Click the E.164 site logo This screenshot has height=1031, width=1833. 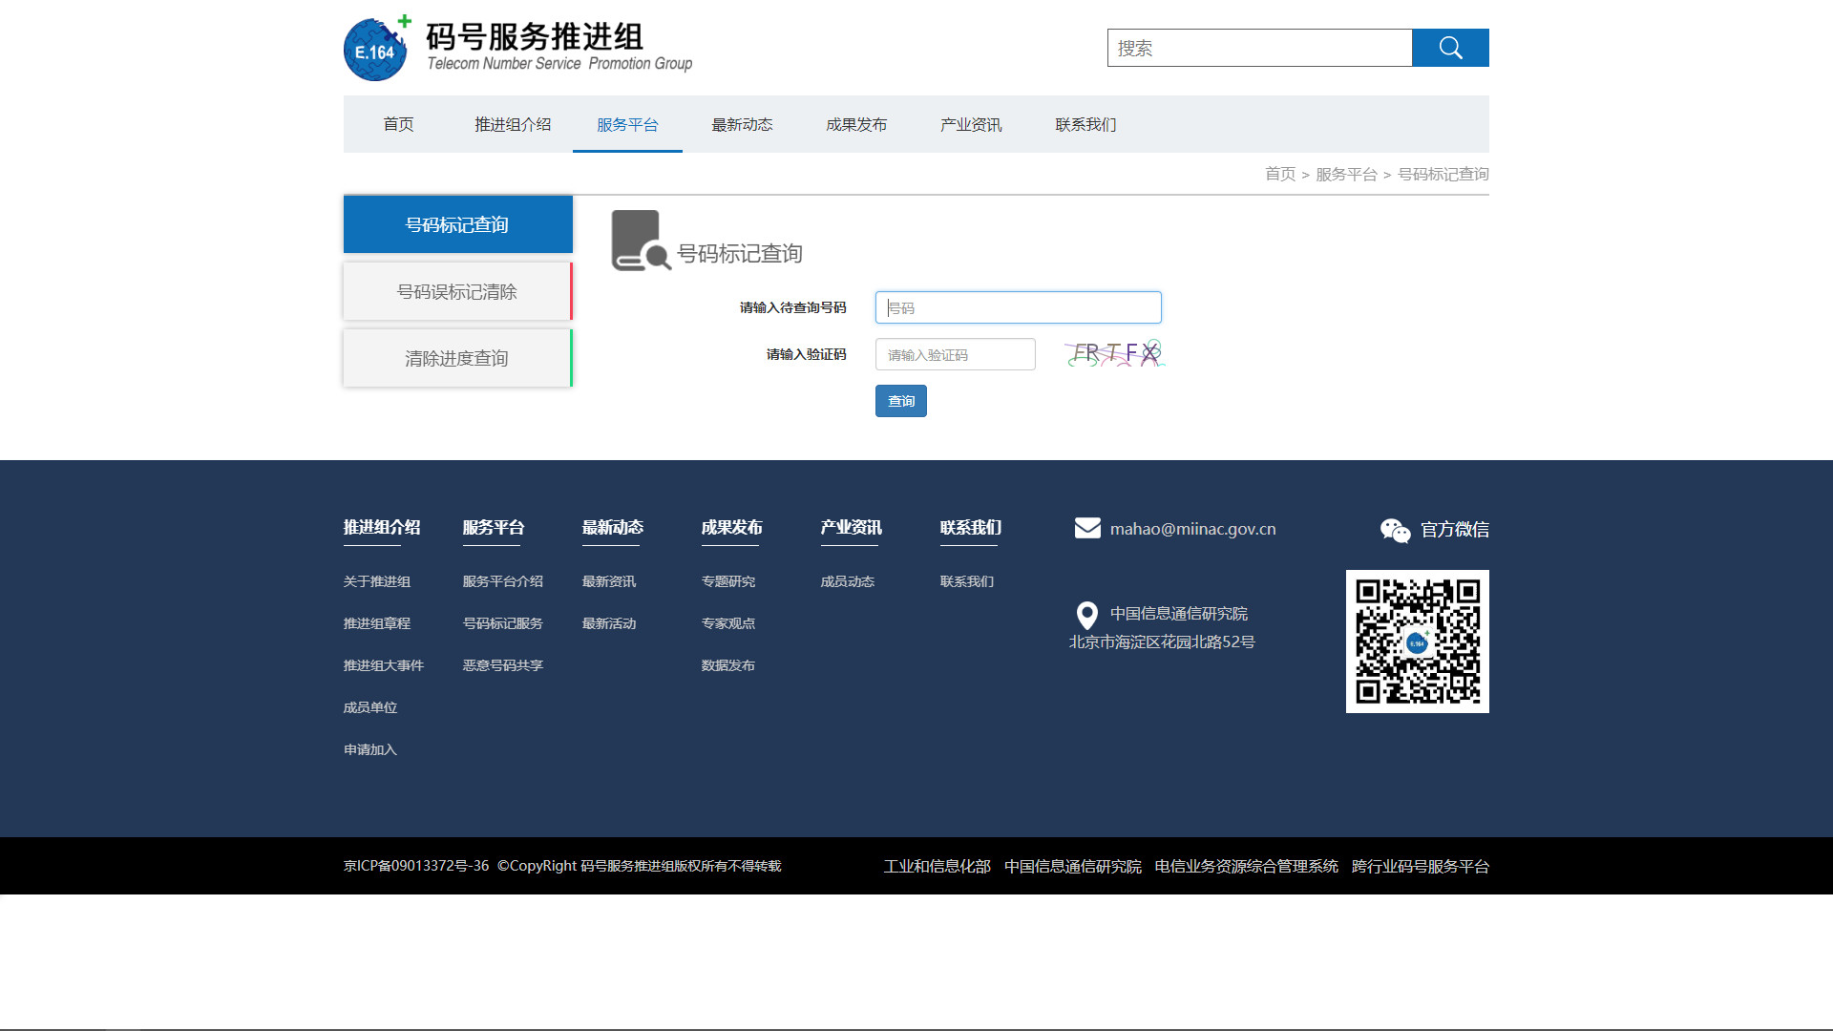pyautogui.click(x=375, y=49)
